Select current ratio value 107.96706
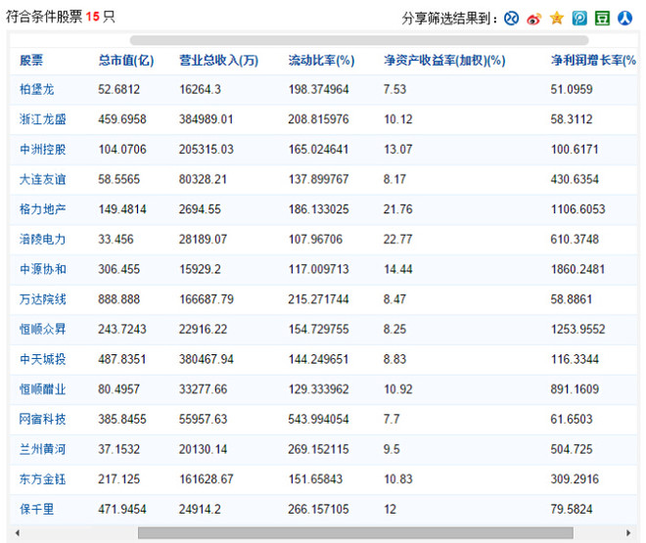The height and width of the screenshot is (543, 646). [x=315, y=239]
